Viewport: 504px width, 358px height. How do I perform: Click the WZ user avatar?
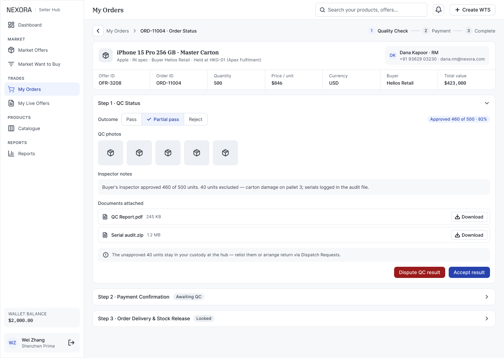(13, 343)
